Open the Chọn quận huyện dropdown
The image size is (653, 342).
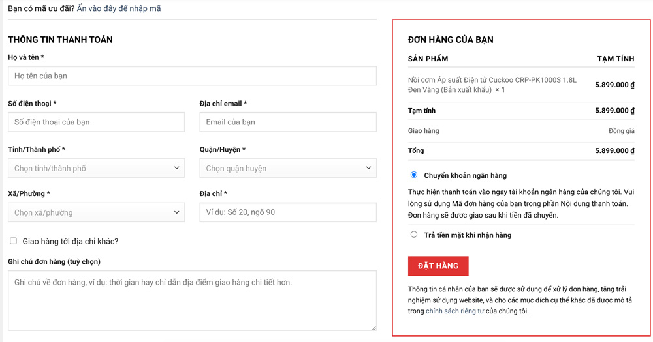[288, 168]
